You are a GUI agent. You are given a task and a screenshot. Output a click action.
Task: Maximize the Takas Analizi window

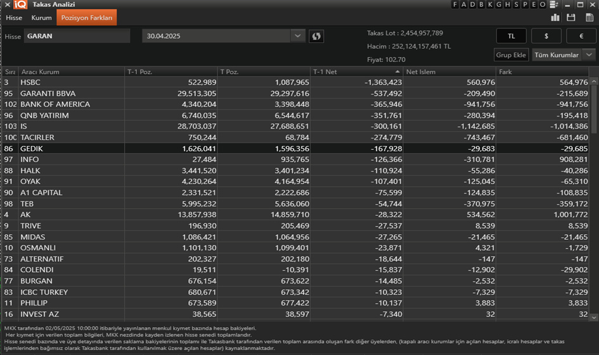[x=580, y=4]
